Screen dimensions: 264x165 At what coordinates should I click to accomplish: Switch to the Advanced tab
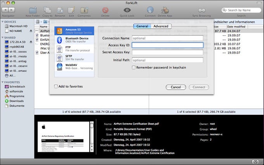161,26
